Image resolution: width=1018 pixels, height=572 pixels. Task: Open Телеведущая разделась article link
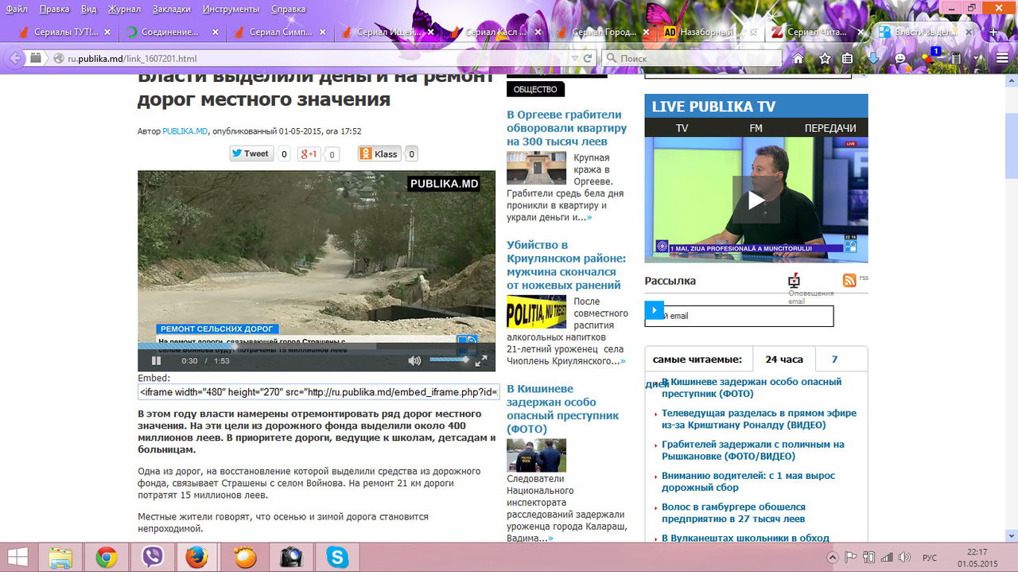pyautogui.click(x=759, y=419)
